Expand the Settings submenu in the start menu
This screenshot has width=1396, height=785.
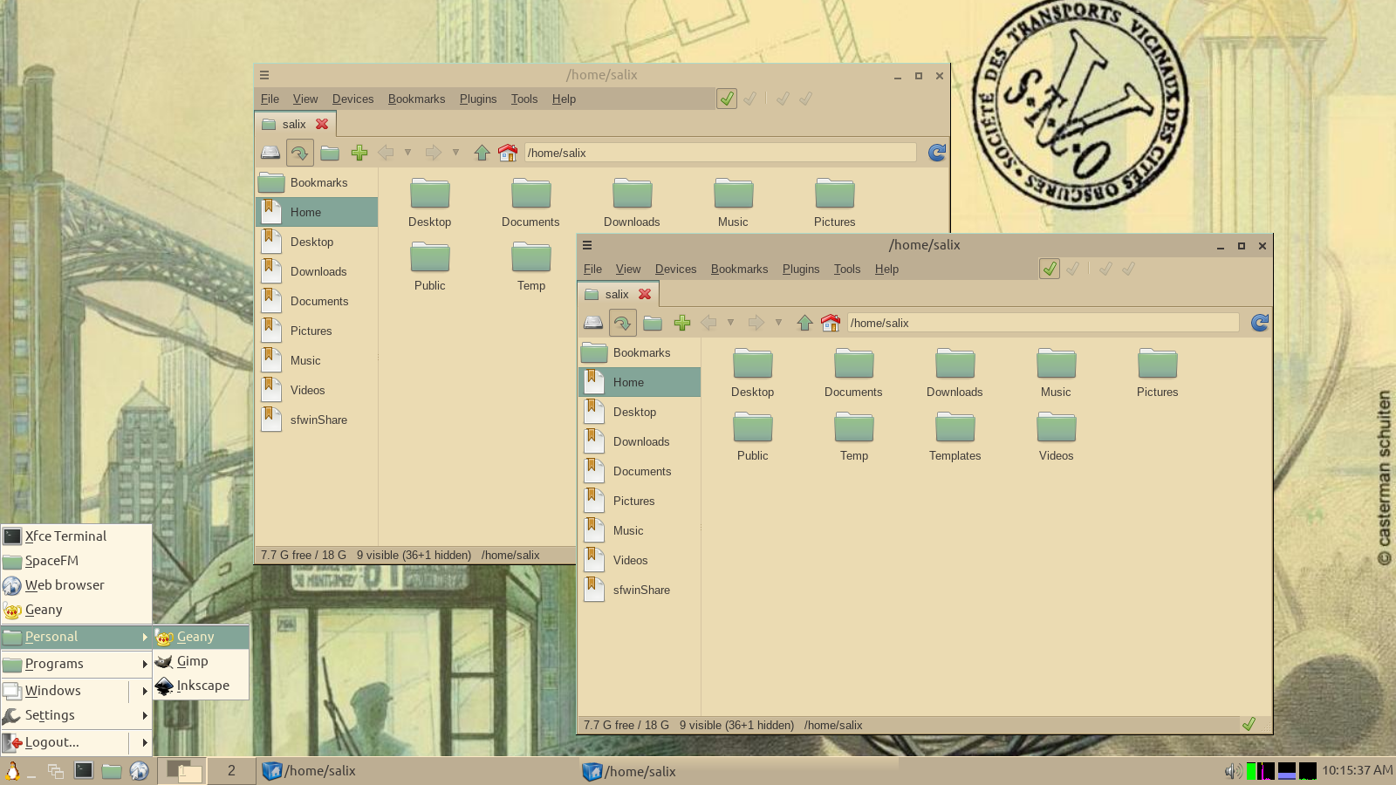pyautogui.click(x=76, y=715)
